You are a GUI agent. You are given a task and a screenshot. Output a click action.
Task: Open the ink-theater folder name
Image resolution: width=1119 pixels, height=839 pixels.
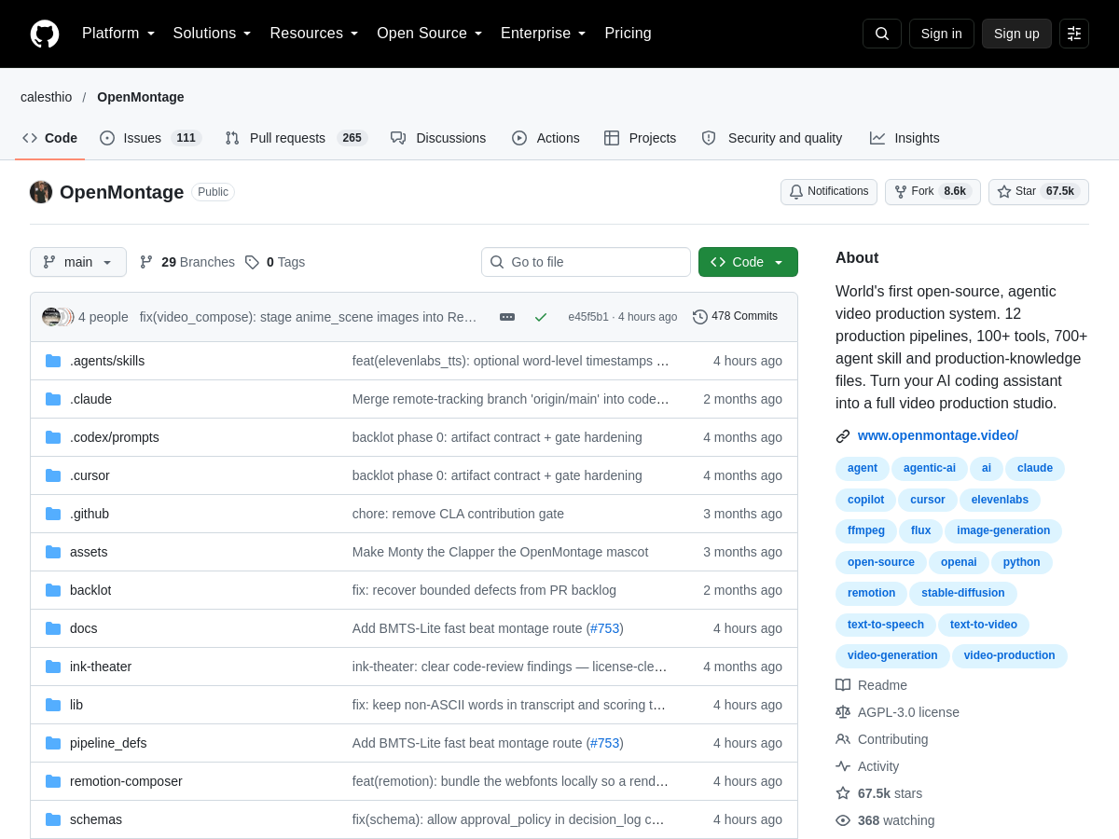coord(101,667)
